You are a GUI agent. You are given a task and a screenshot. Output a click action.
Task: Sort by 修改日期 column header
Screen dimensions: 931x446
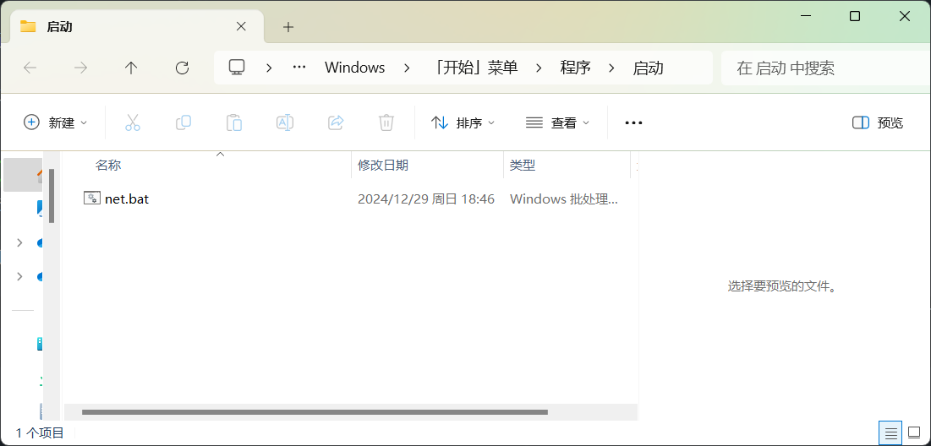(x=383, y=166)
